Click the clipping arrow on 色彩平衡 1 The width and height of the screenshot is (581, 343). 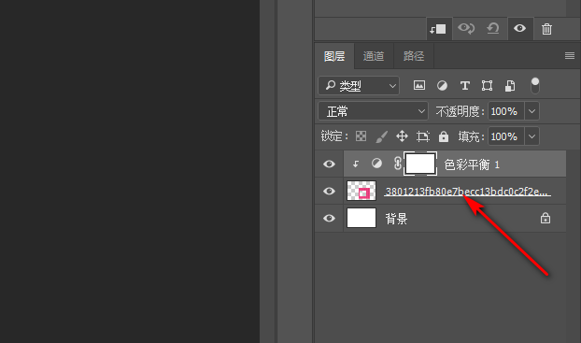pos(356,164)
